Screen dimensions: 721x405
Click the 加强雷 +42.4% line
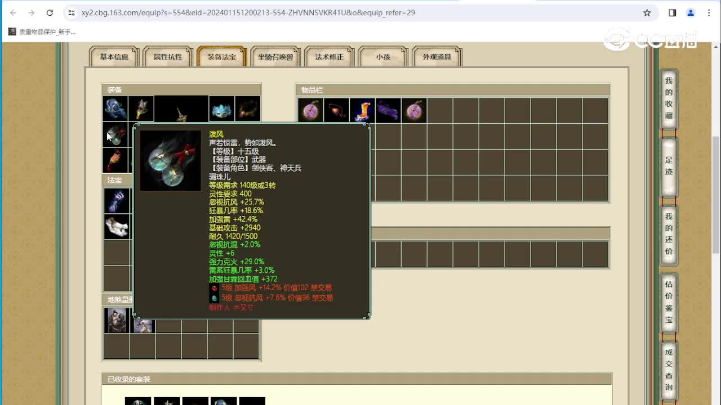pyautogui.click(x=233, y=219)
